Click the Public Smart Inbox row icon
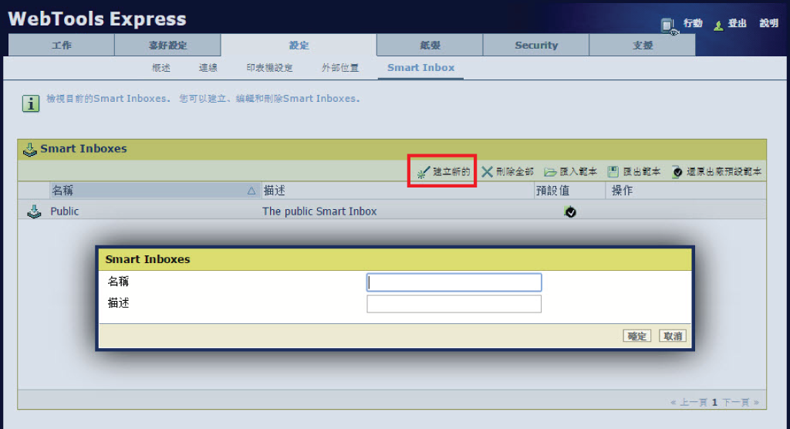The width and height of the screenshot is (790, 429). click(x=34, y=211)
